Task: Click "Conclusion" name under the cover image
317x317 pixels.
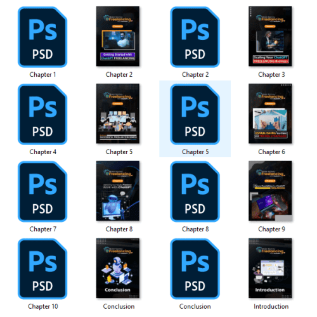Action: click(x=119, y=307)
